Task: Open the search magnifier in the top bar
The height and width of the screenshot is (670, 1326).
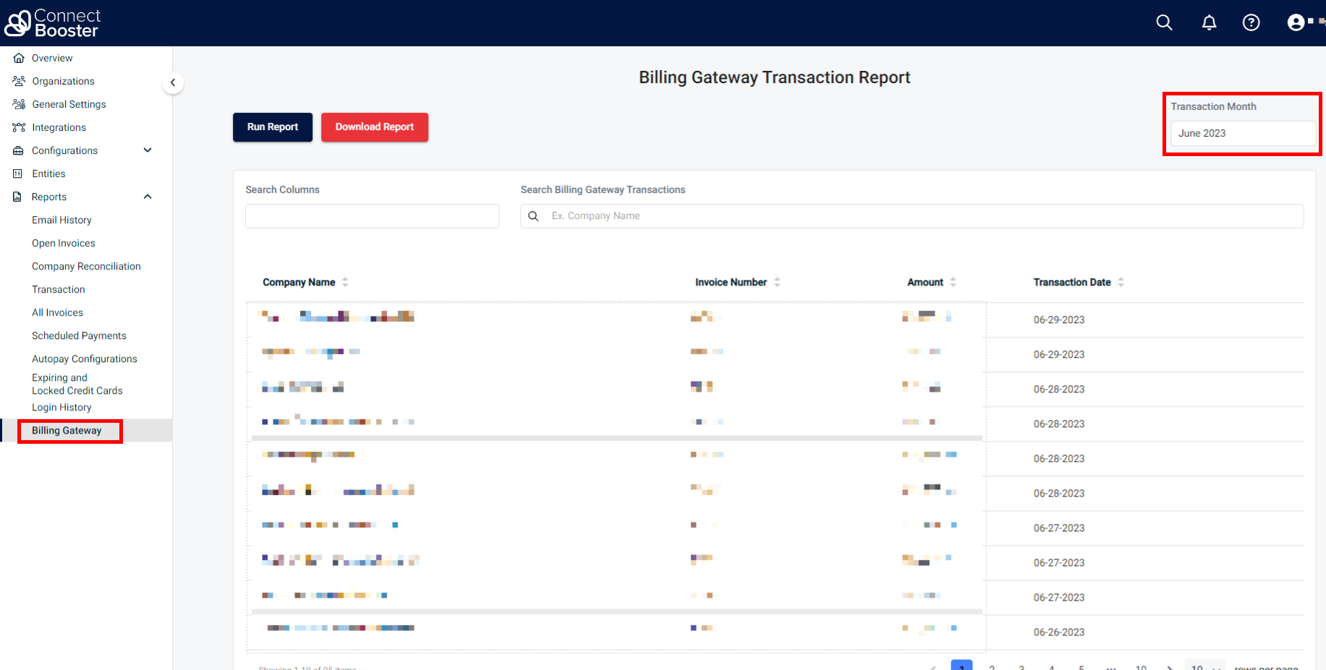Action: tap(1164, 22)
